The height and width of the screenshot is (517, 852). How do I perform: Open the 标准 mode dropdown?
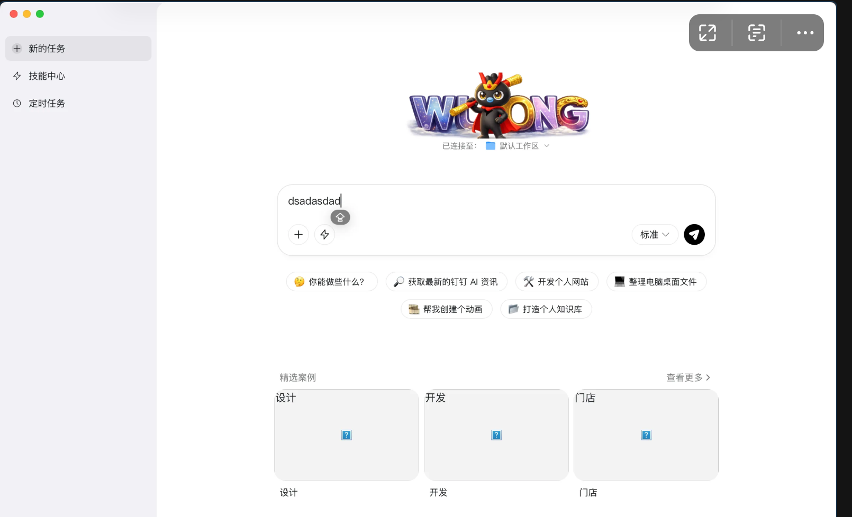(x=655, y=235)
